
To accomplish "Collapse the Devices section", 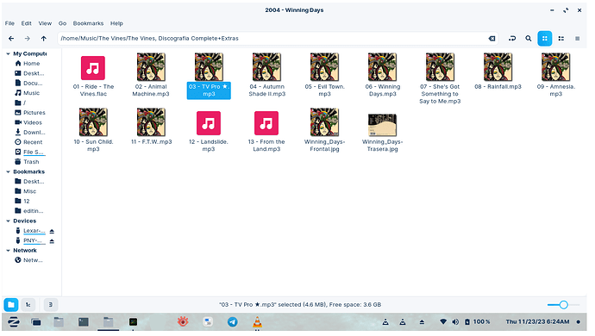I will (8, 221).
